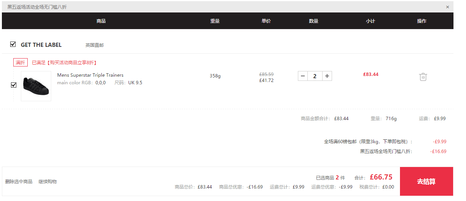Click the red 去结算 checkout button
Viewport: 466px width, 201px height.
click(x=426, y=181)
